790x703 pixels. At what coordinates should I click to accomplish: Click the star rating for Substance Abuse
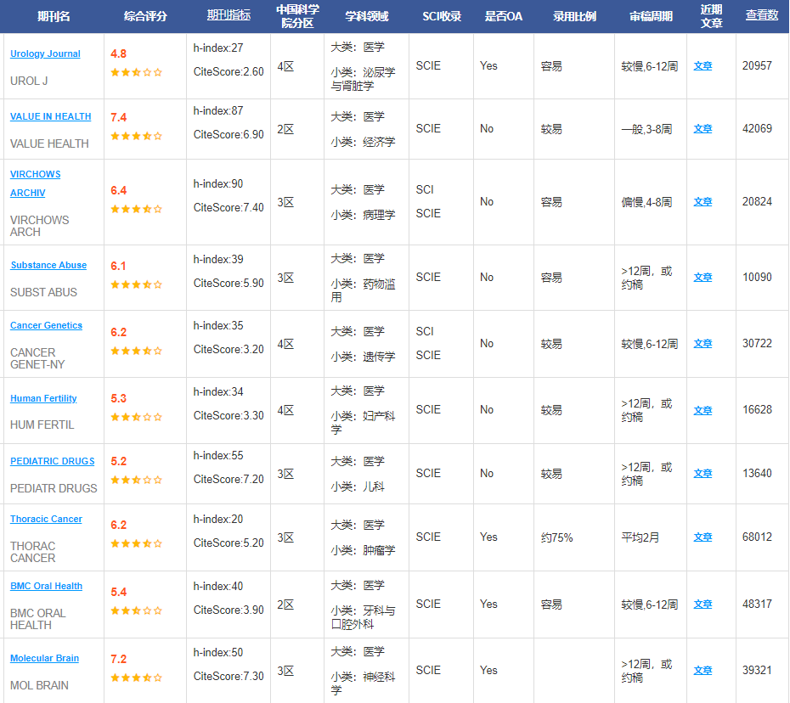pyautogui.click(x=137, y=284)
